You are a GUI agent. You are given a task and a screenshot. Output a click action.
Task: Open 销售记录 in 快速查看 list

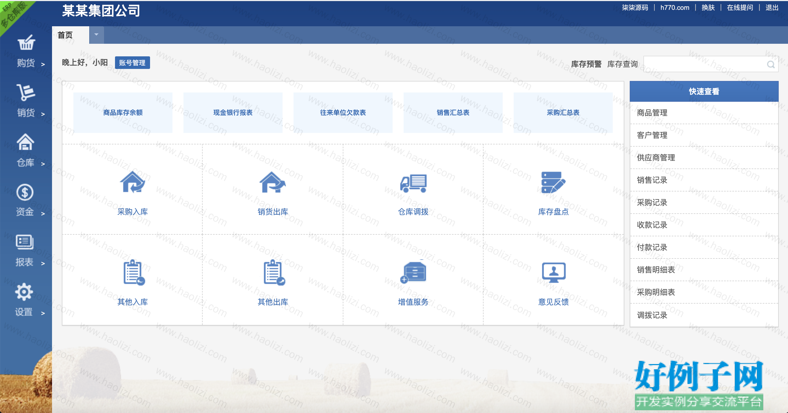[x=704, y=180]
